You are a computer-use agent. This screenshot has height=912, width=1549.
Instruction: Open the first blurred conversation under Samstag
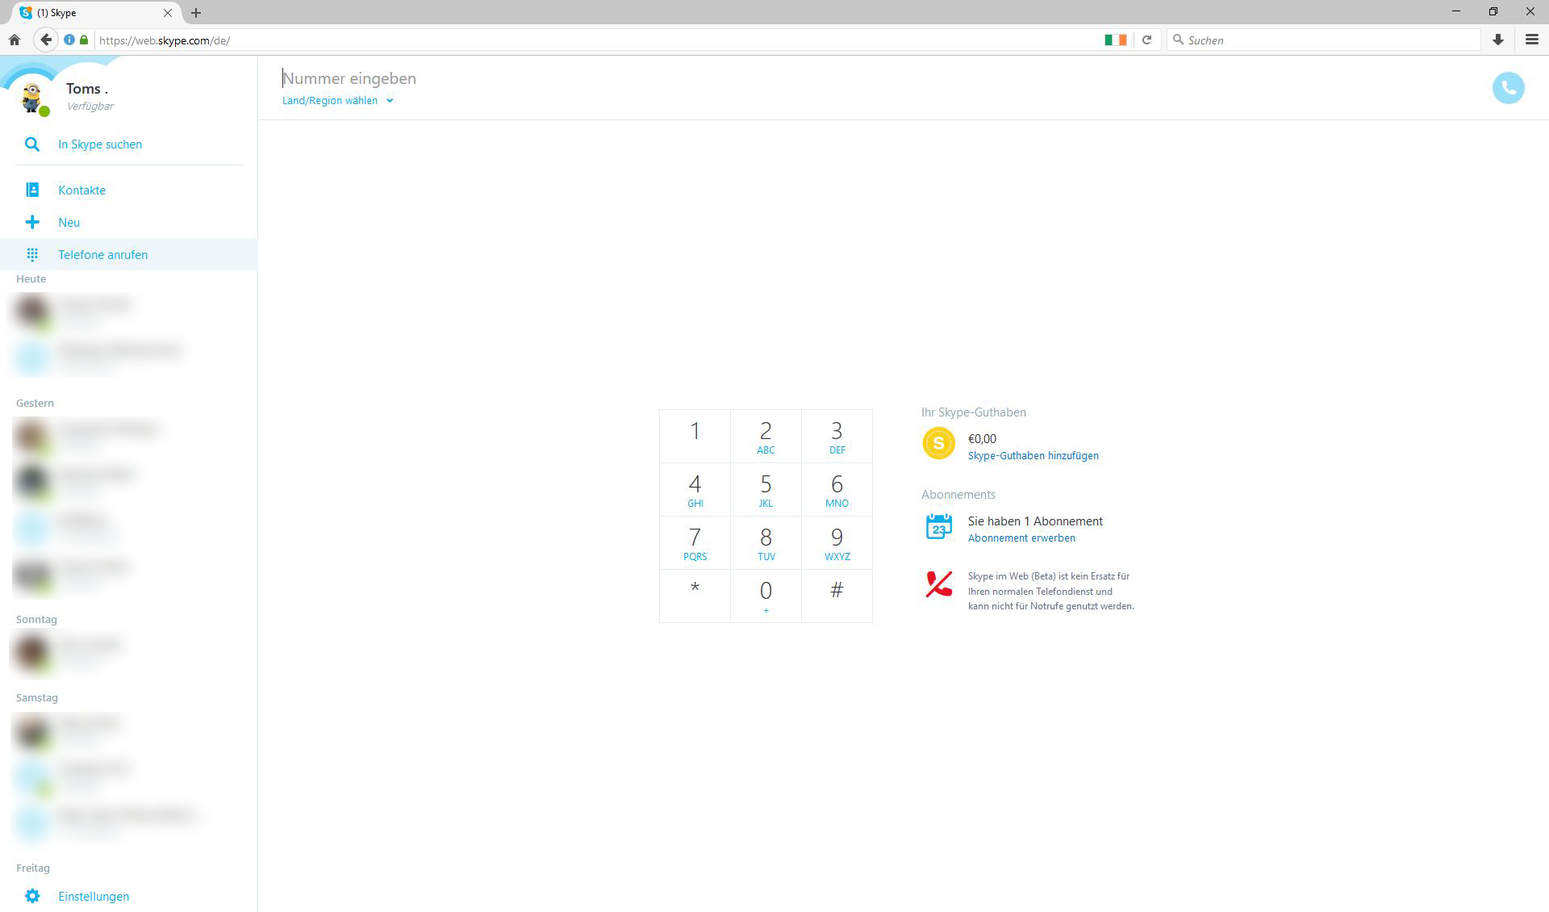click(129, 731)
